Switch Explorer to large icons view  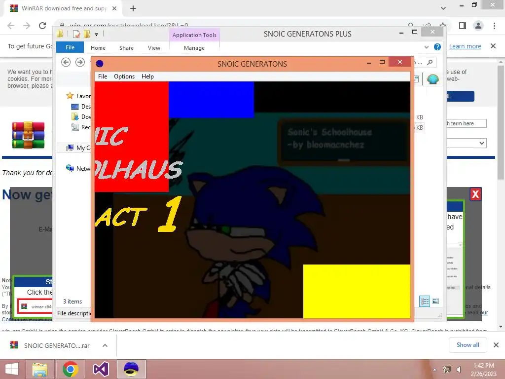(x=435, y=302)
